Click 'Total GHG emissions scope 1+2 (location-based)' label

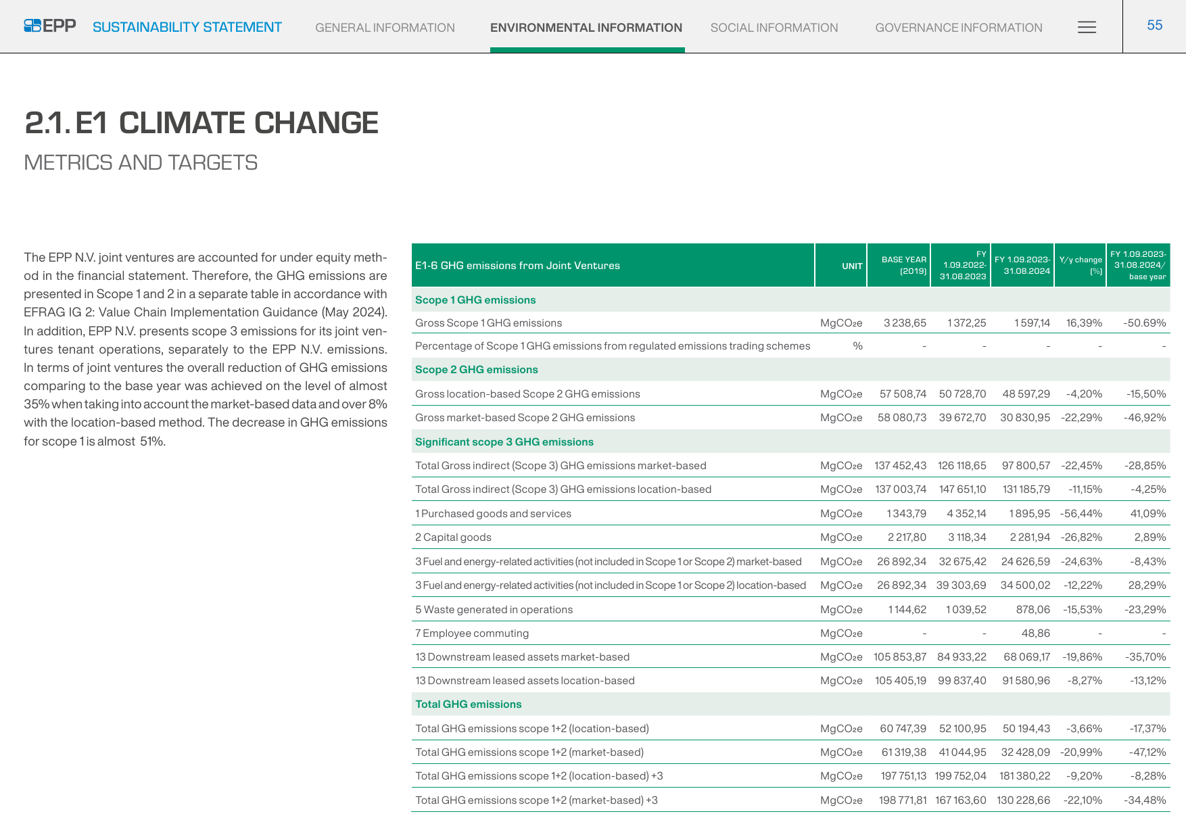point(532,729)
